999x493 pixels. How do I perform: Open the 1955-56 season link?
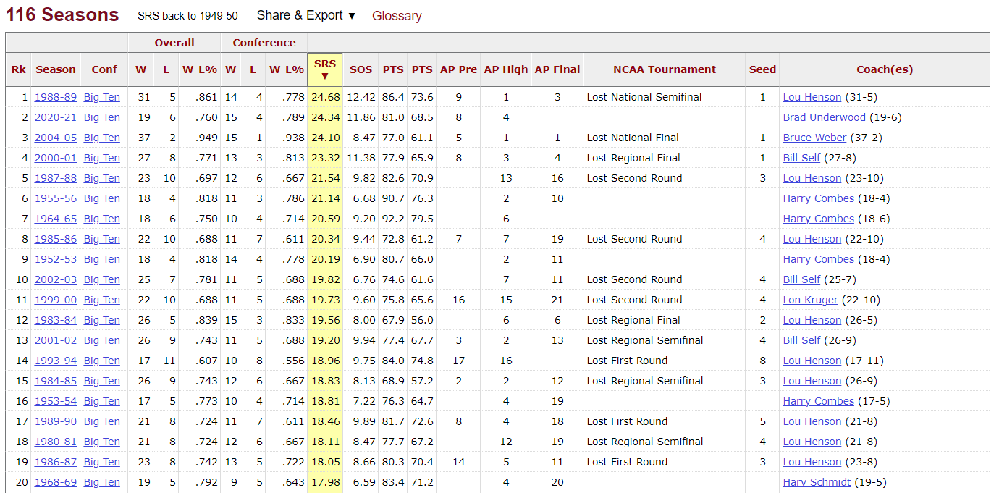point(55,198)
